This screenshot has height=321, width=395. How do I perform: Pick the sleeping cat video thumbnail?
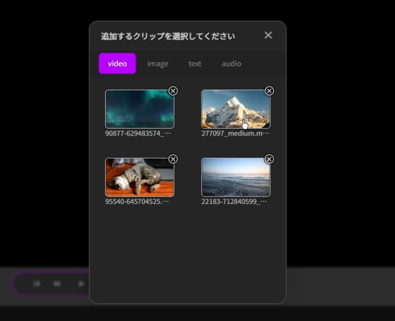coord(140,177)
